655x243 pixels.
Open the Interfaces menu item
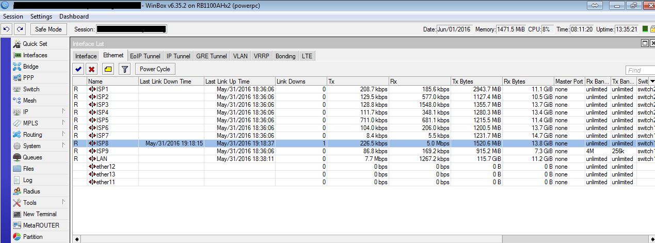(x=35, y=55)
